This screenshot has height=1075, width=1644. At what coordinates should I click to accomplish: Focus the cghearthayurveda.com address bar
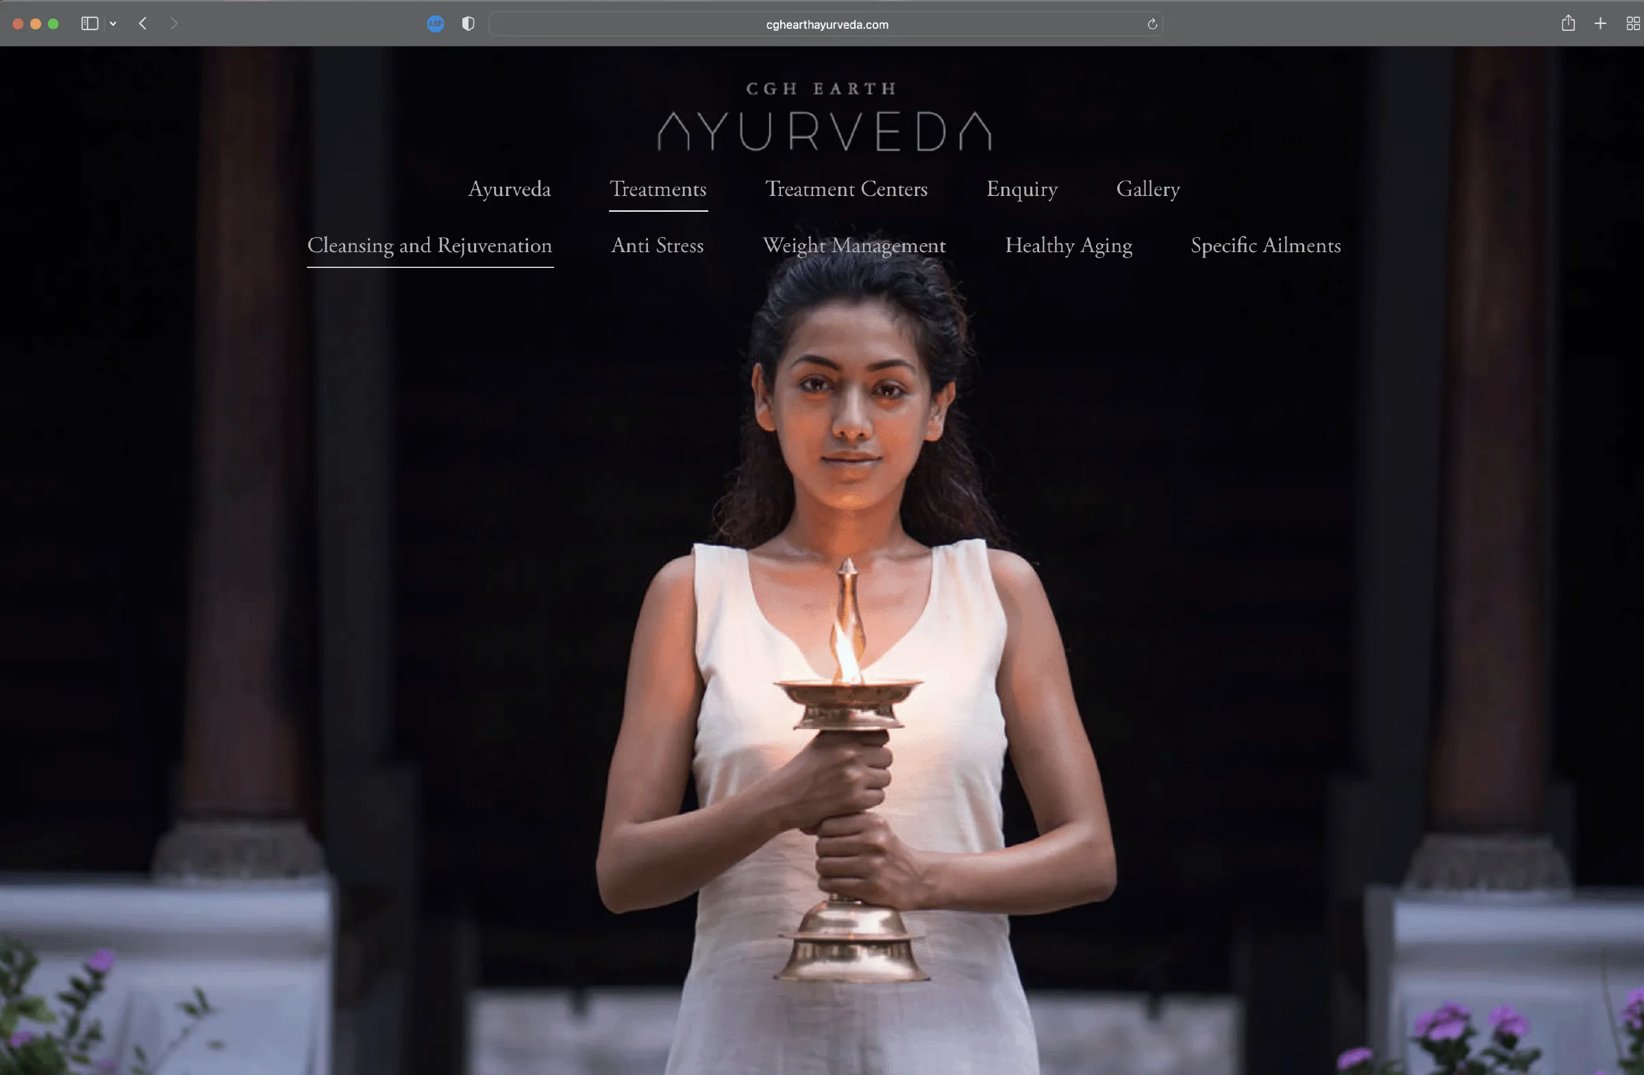click(x=826, y=24)
